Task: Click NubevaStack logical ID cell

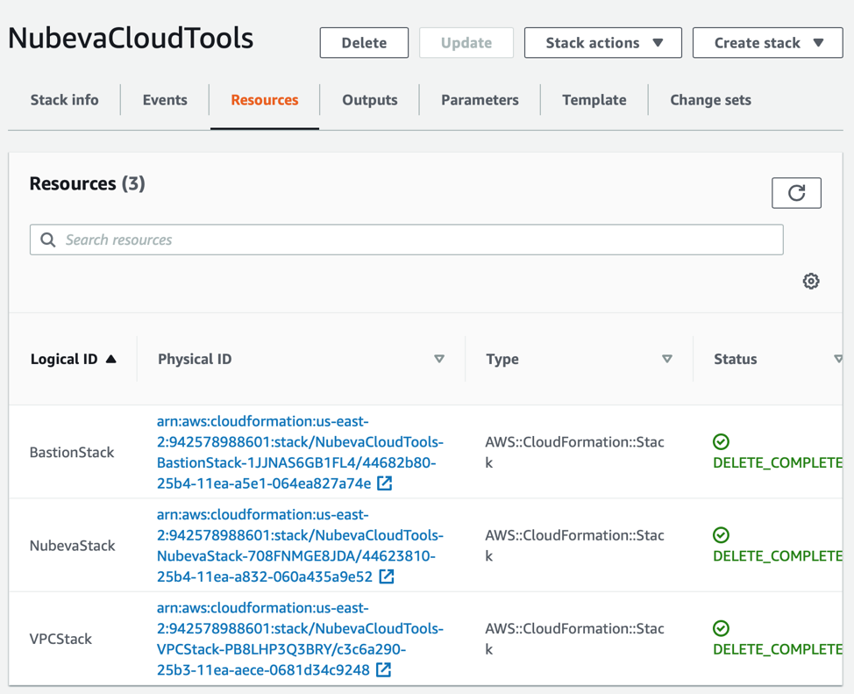Action: point(73,545)
